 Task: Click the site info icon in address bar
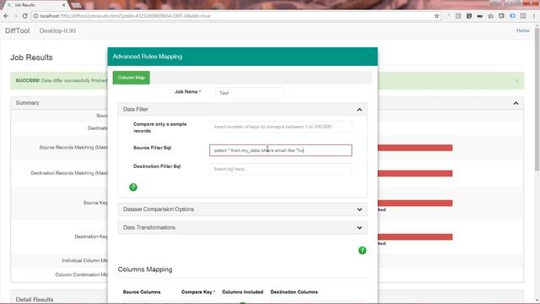[35, 16]
